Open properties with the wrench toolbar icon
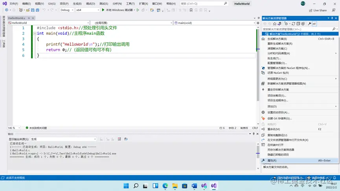 coord(309,24)
